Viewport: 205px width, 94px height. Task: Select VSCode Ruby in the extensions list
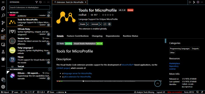[29, 32]
